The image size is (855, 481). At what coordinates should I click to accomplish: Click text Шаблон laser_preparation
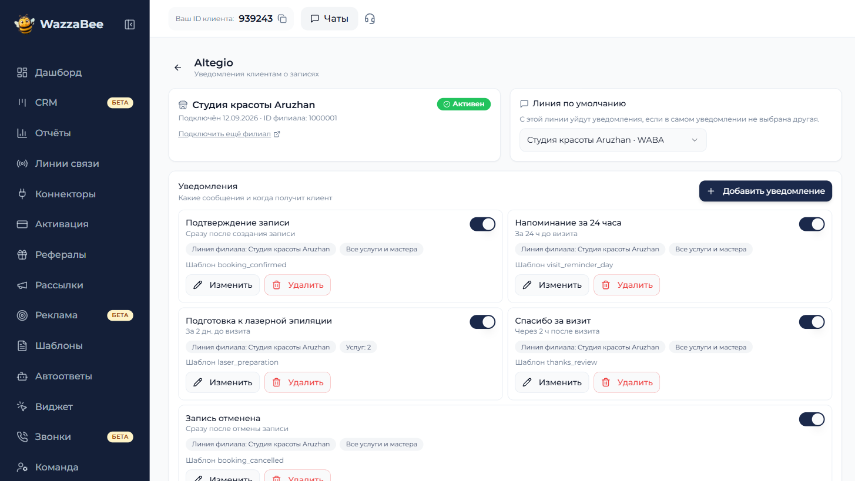coord(232,362)
